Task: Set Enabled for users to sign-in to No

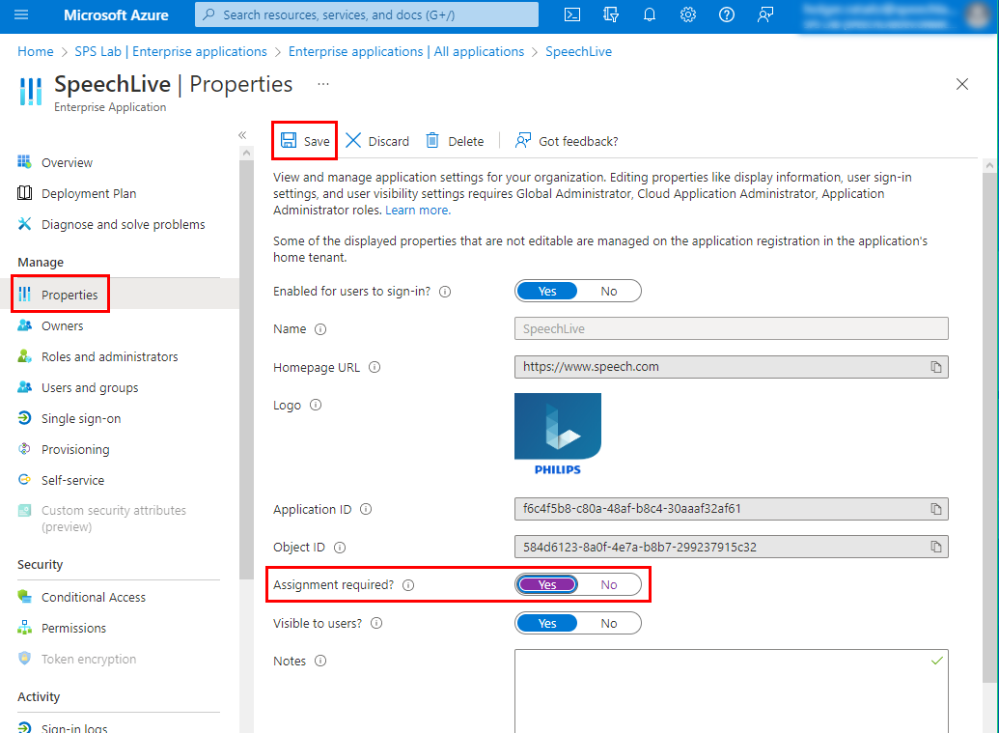Action: coord(608,292)
